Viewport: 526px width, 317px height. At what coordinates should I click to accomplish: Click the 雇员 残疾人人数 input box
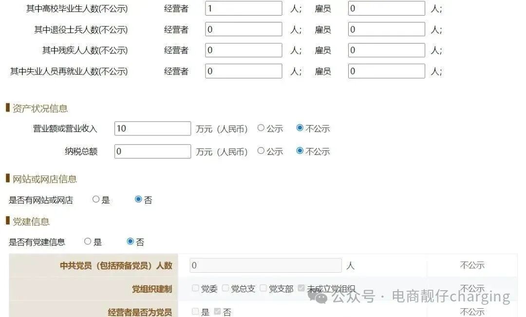click(x=386, y=50)
